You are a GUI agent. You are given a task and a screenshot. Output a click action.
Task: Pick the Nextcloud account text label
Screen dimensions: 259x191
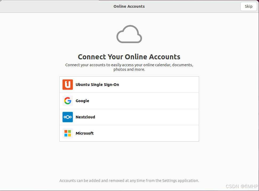point(85,117)
